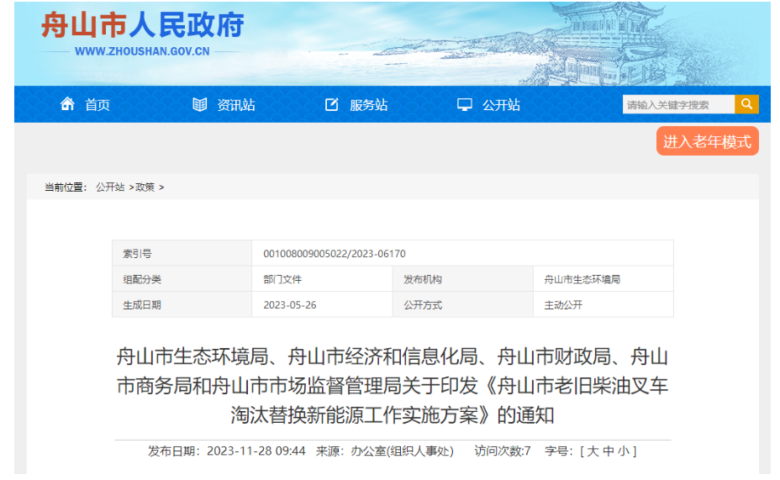Open the 资讯站 navigation menu item
780x480 pixels.
[x=236, y=105]
